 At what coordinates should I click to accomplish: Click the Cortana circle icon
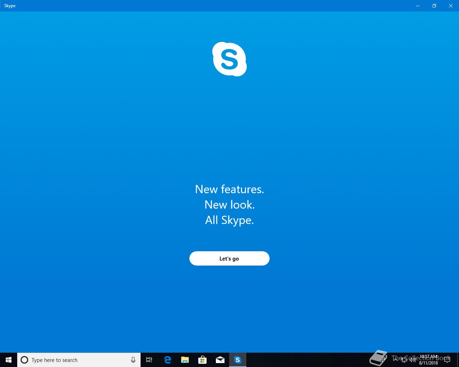tap(24, 360)
